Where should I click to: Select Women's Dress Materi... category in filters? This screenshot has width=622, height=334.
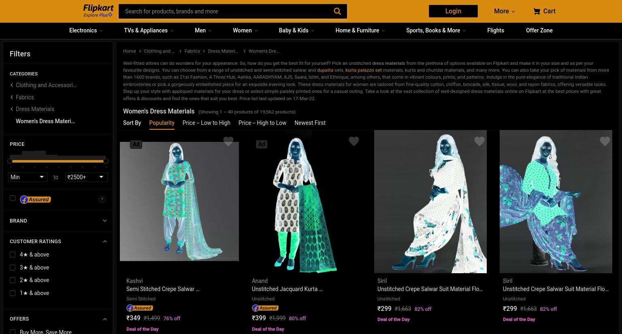(x=45, y=121)
